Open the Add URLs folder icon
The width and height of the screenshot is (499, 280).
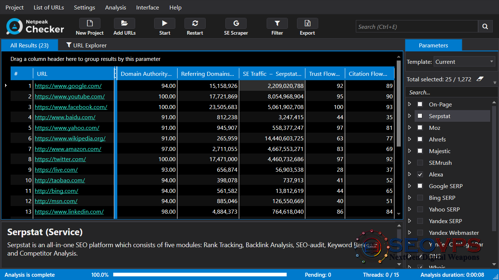click(x=124, y=23)
